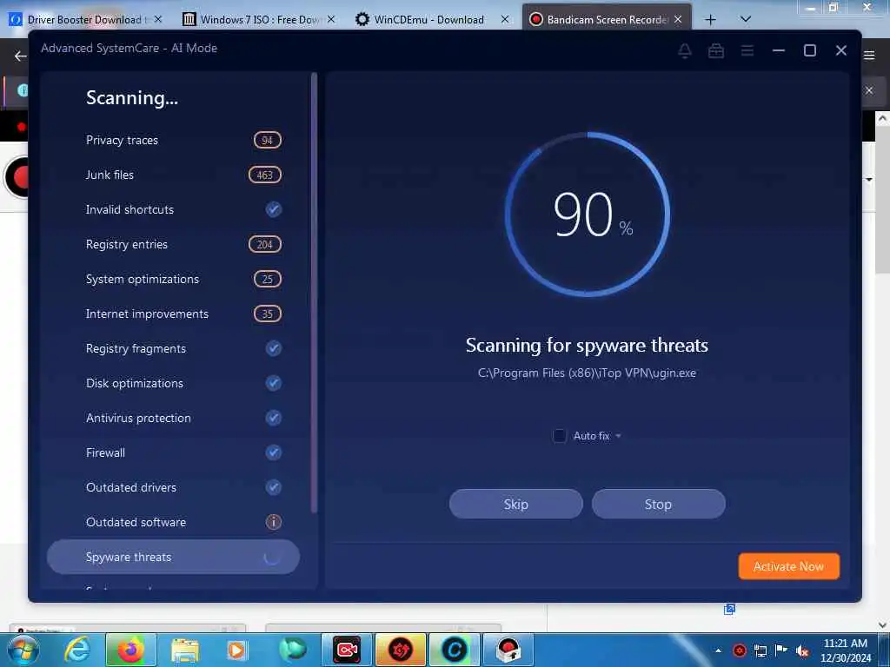Click the Registry entries count badge 204
This screenshot has height=667, width=890.
point(265,244)
